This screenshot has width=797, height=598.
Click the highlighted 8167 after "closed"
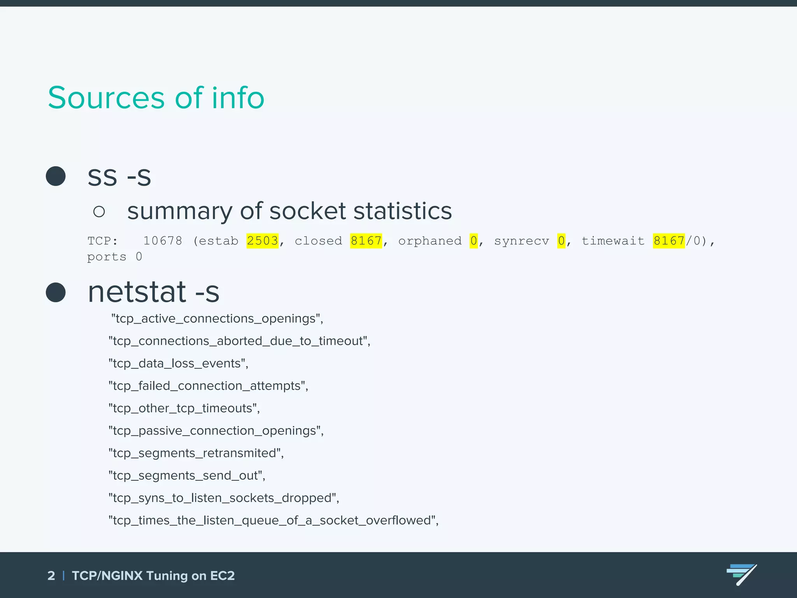[x=366, y=241]
